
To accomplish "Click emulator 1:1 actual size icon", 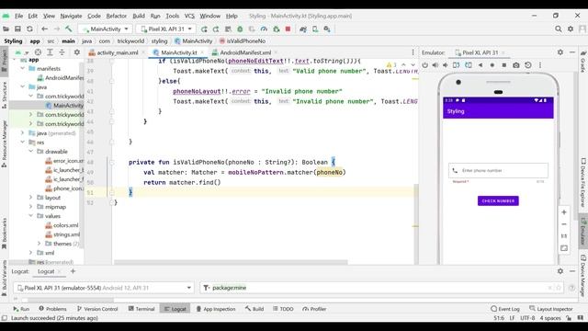I will tap(564, 236).
